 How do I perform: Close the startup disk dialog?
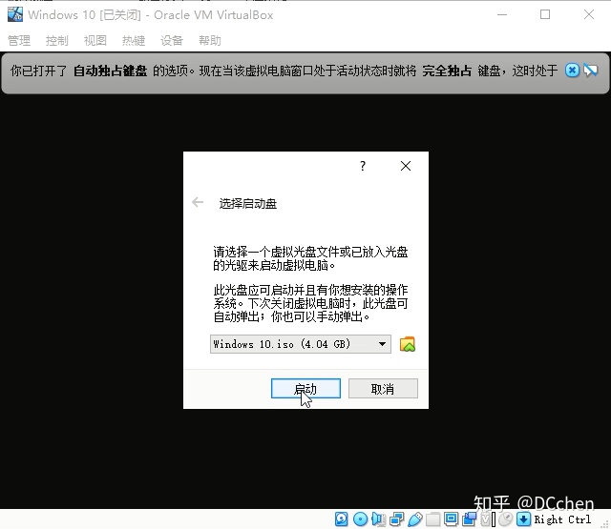(x=406, y=166)
